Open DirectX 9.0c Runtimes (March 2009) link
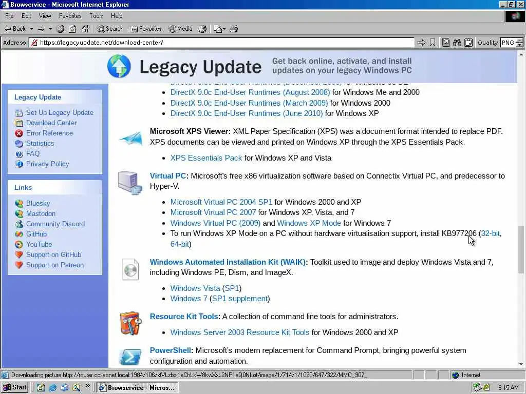Viewport: 526px width, 394px height. tap(249, 103)
